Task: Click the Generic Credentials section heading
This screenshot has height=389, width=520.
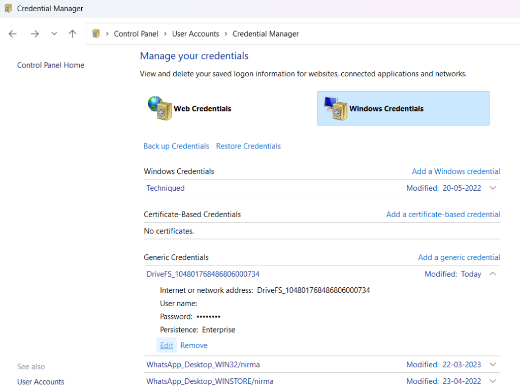Action: pyautogui.click(x=176, y=257)
